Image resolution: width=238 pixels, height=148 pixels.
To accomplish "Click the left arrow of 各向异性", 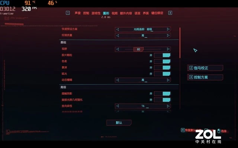I will coord(118,106).
